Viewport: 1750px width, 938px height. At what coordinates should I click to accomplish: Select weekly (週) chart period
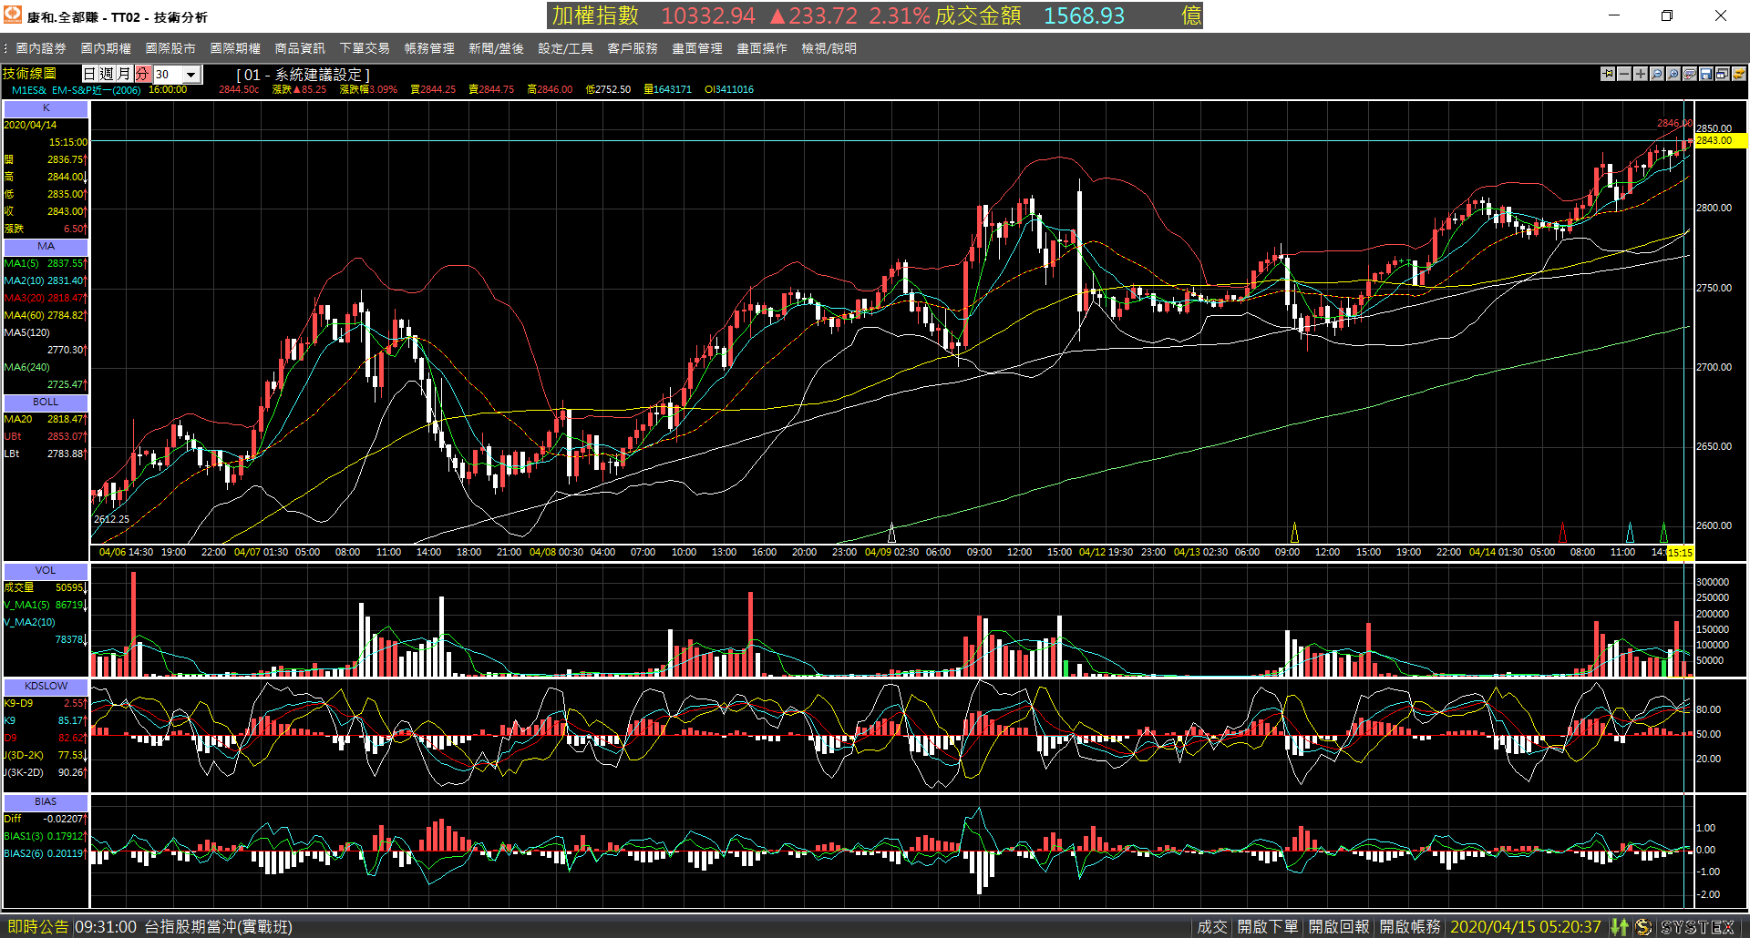tap(108, 74)
